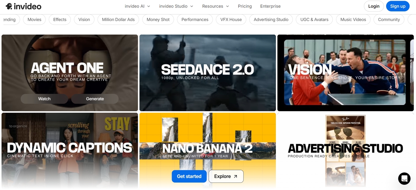416x190 pixels.
Task: Open the invideo logo home link
Action: [x=23, y=6]
